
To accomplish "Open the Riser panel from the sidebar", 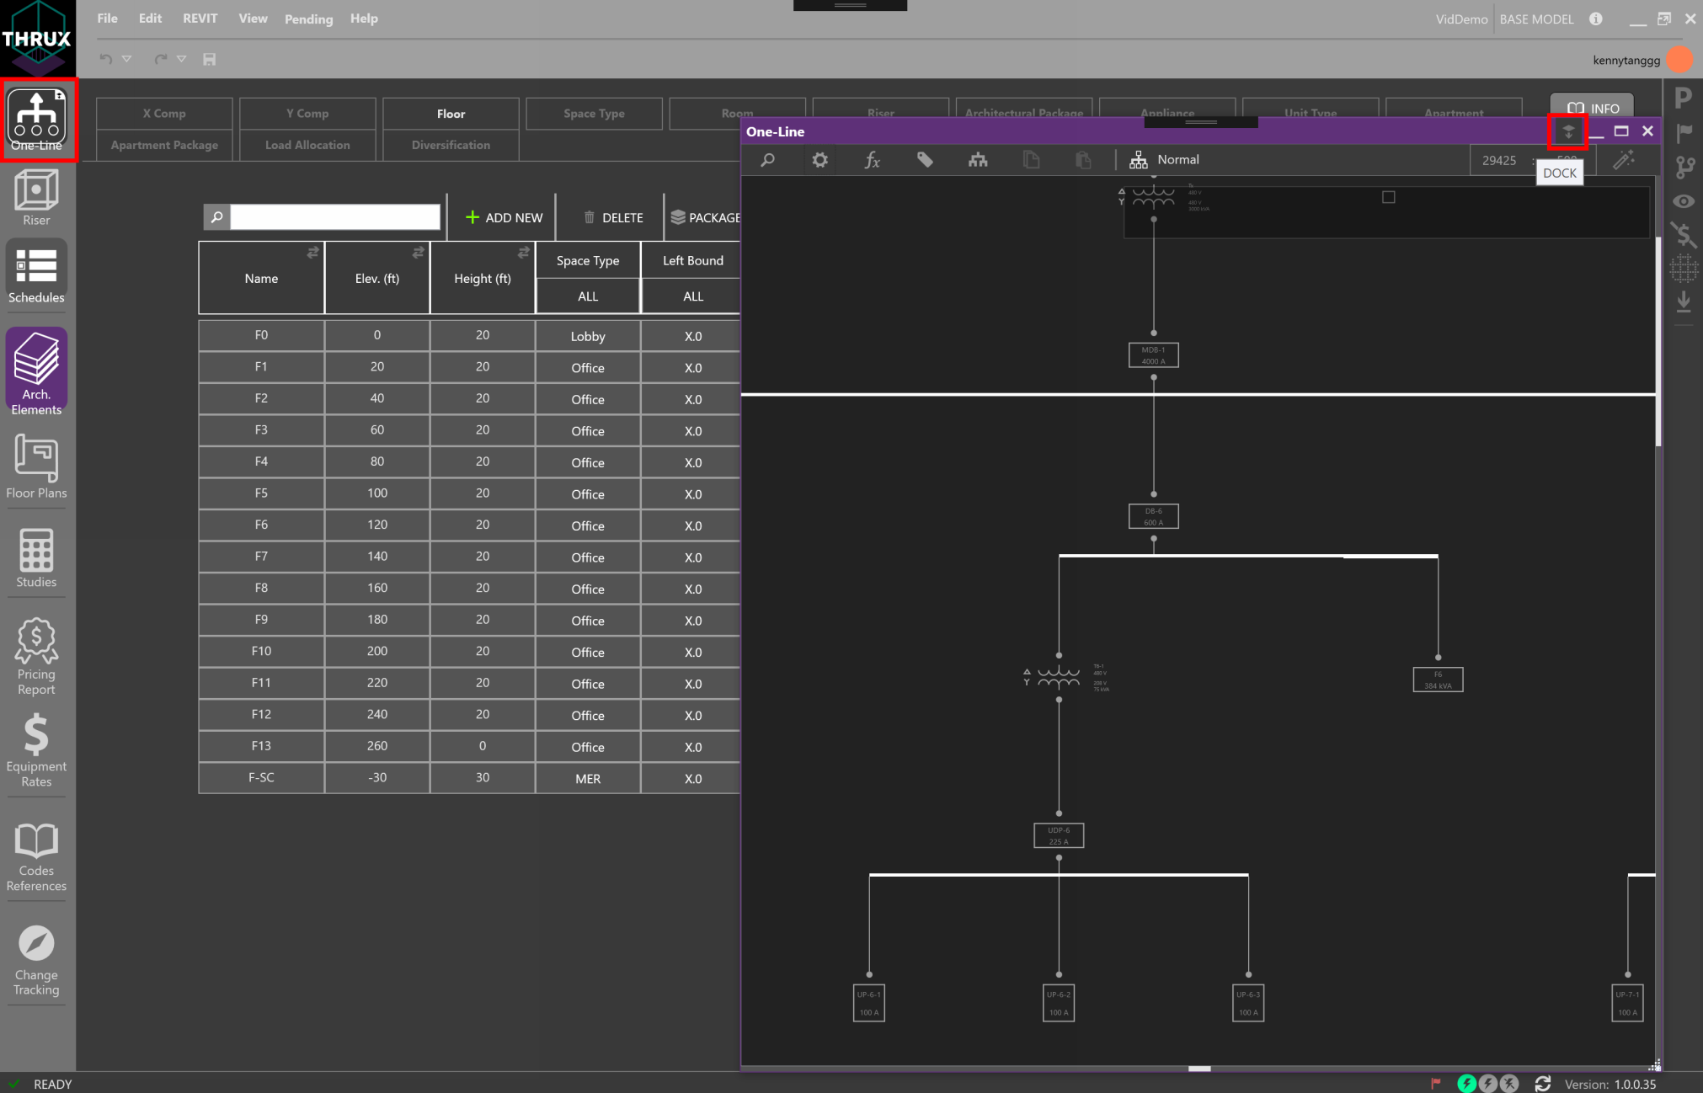I will click(x=35, y=195).
